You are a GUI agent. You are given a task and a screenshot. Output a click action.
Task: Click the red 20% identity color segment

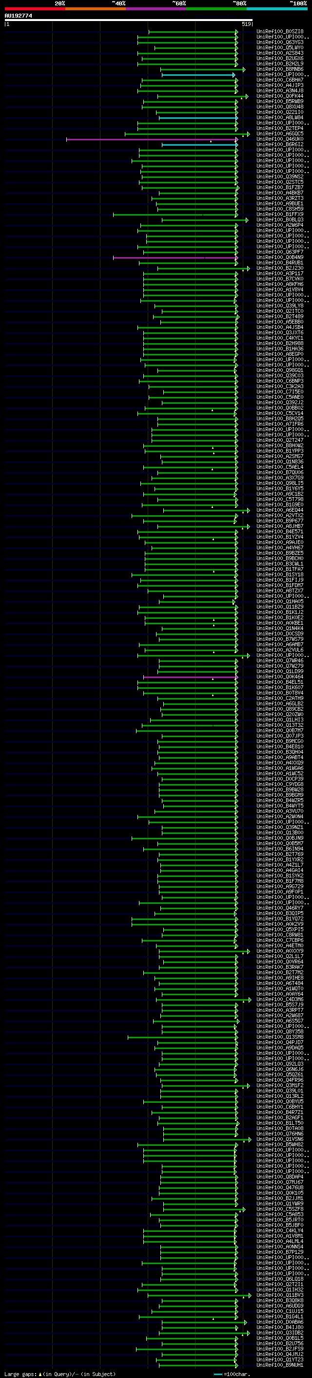(35, 9)
